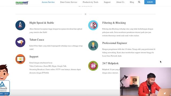
Task: Click the 24/7 Helpdesk heading
Action: 110,63
